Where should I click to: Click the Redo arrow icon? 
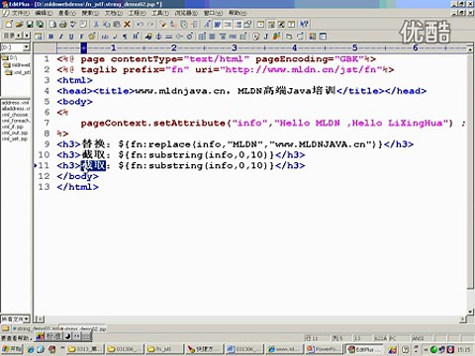pyautogui.click(x=150, y=24)
